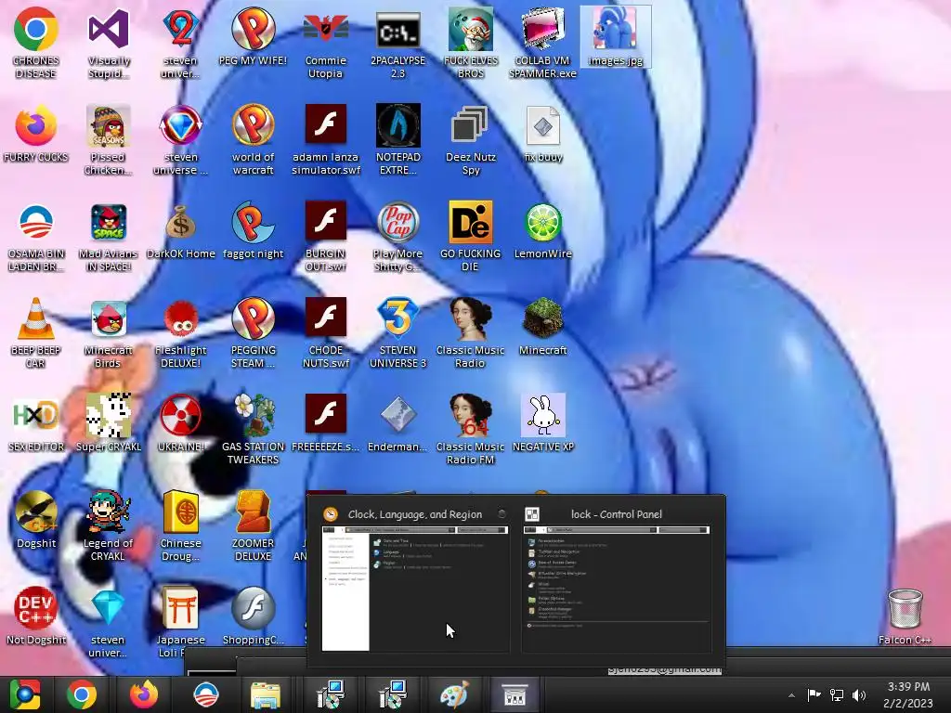
Task: Launch Firefox from the taskbar
Action: pos(144,694)
